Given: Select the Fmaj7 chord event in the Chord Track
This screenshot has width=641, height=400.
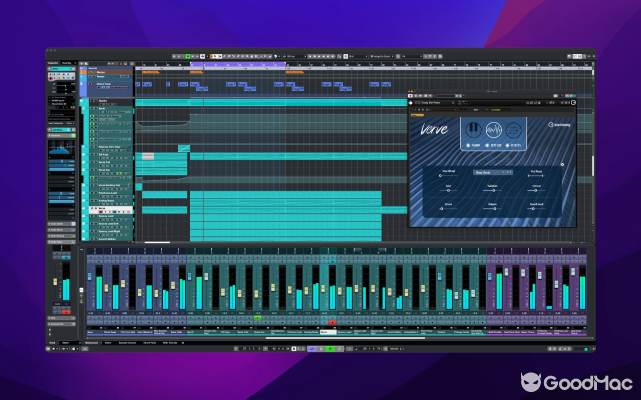Looking at the screenshot, I should 147,84.
